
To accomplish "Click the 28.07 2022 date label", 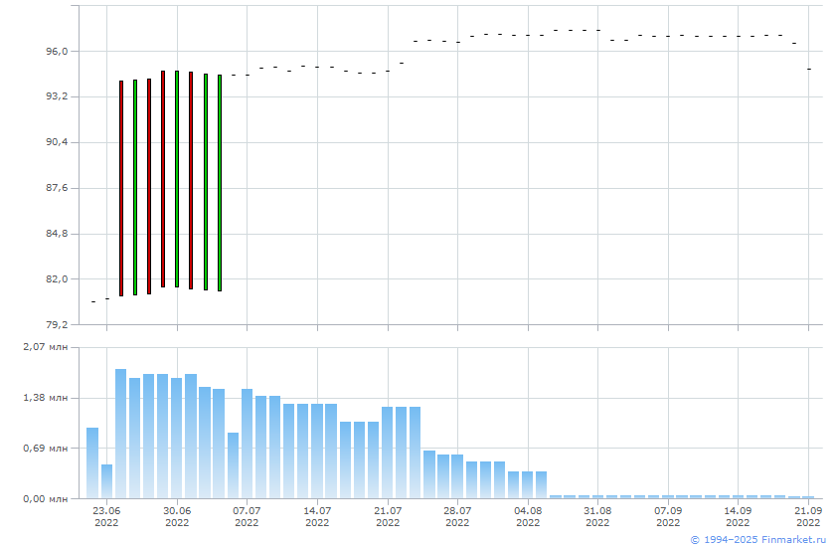I will [457, 516].
